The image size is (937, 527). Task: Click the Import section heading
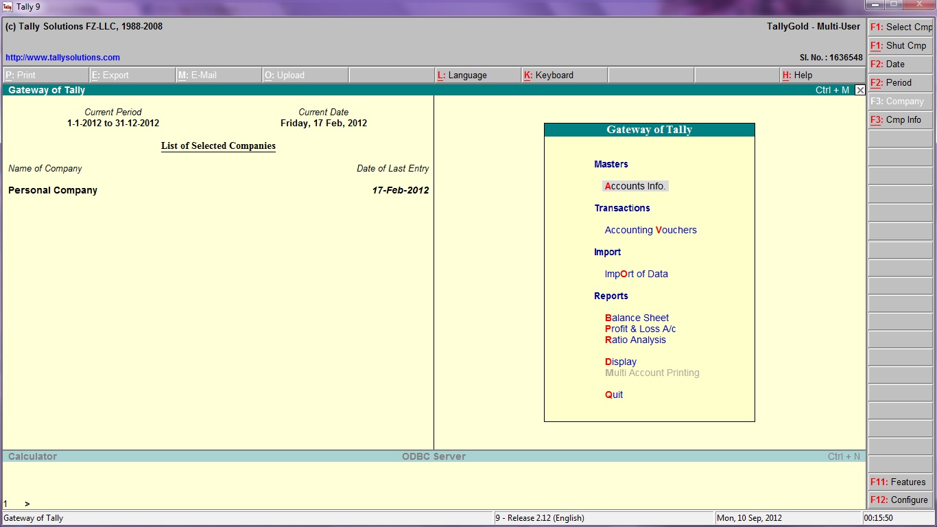coord(608,252)
